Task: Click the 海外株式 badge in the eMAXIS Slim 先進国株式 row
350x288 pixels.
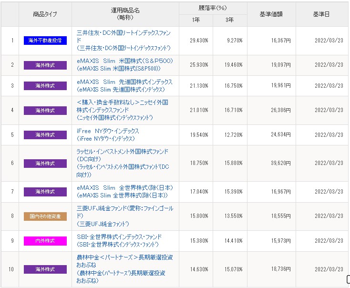Action: click(45, 86)
